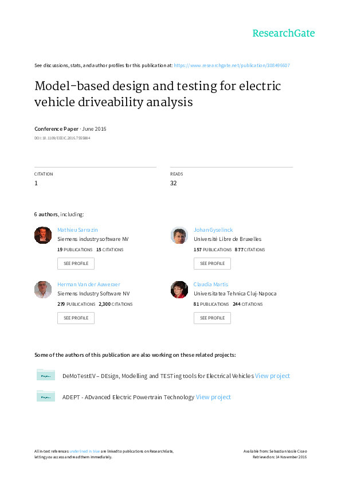Open View project for DeMoTestEV
This screenshot has height=483, width=341.
point(272,375)
